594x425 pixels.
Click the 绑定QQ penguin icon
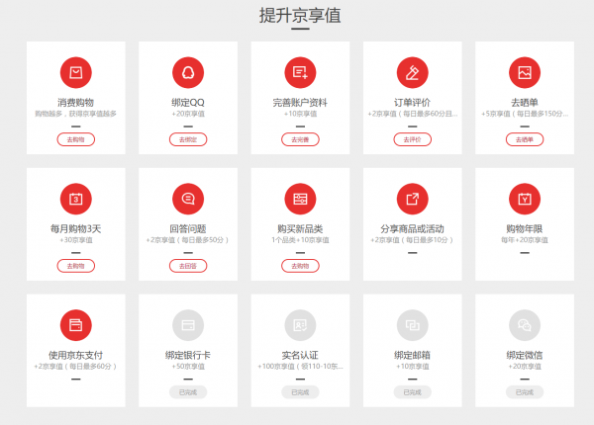(x=187, y=72)
